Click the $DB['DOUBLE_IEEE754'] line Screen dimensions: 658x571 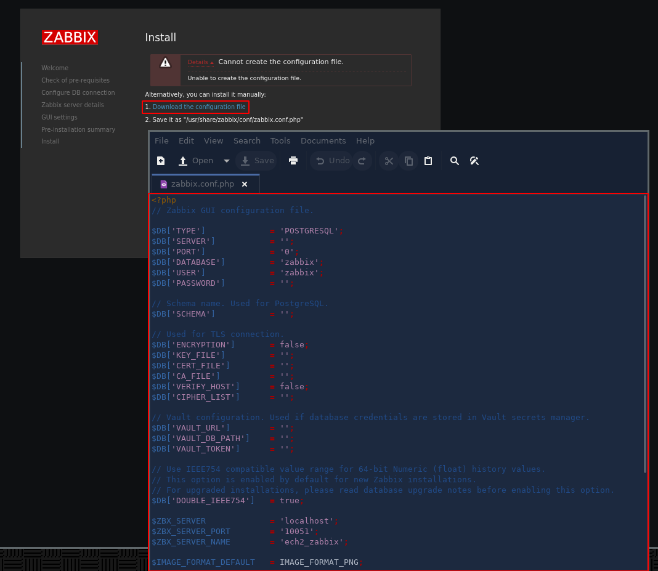click(228, 501)
